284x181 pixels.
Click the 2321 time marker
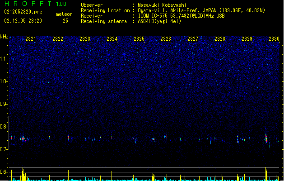tap(31, 39)
